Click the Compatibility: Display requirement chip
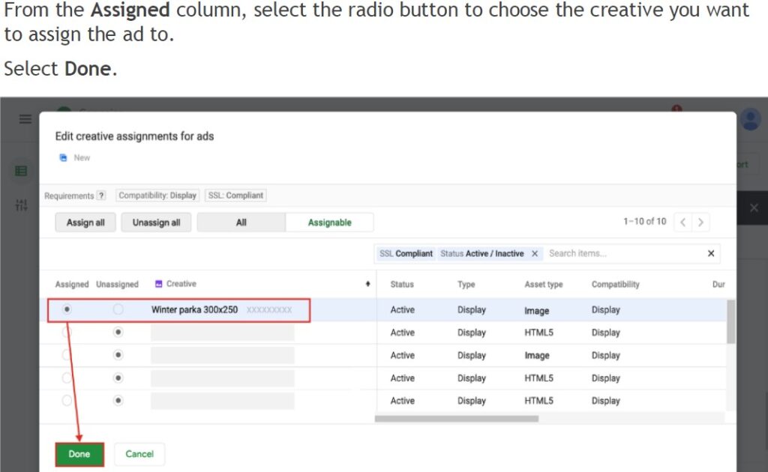This screenshot has height=472, width=768. click(x=157, y=196)
